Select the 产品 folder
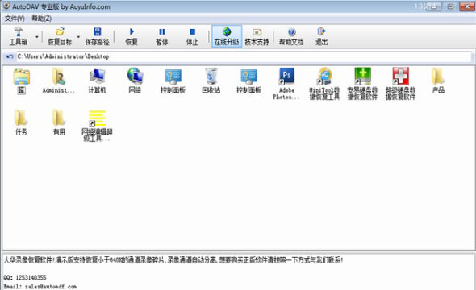Screen dimensions: 476x290 [x=438, y=81]
